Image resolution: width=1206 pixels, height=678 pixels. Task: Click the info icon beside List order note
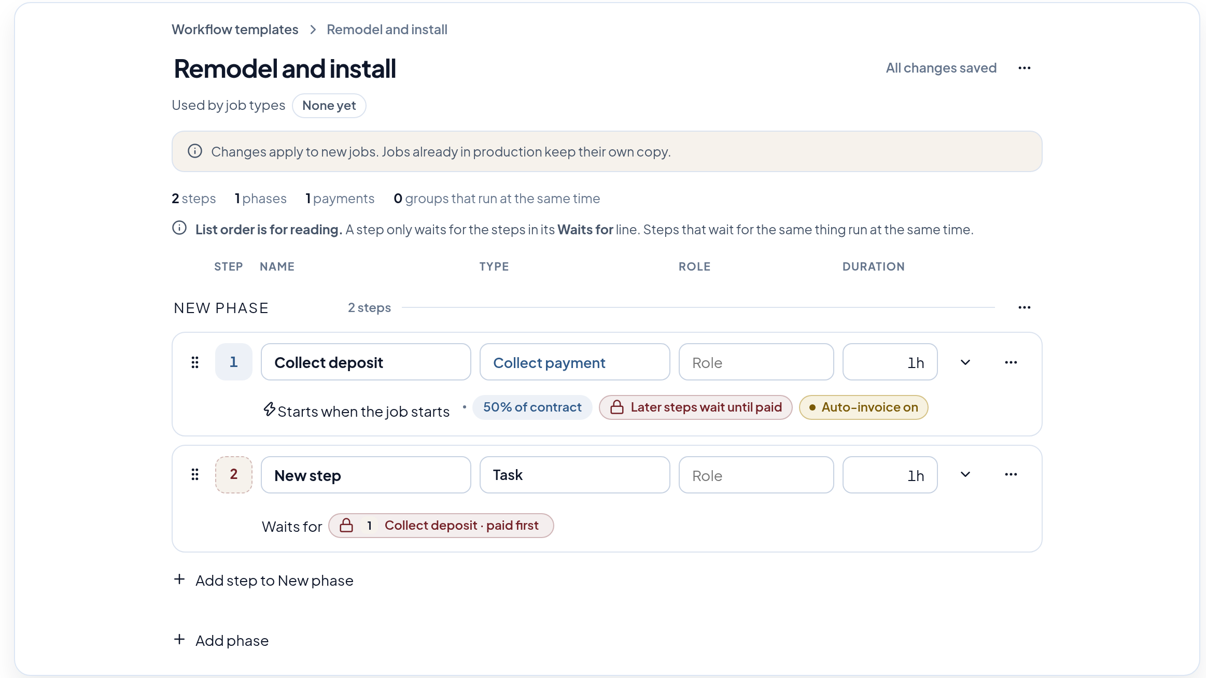tap(179, 228)
